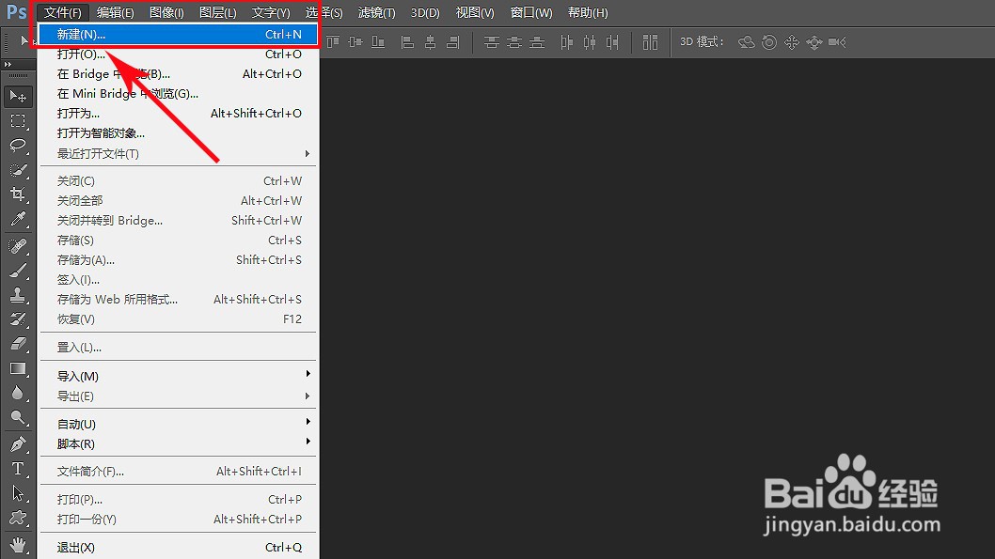Viewport: 995px width, 559px height.
Task: Open the 帮助(H) menu
Action: [x=588, y=12]
